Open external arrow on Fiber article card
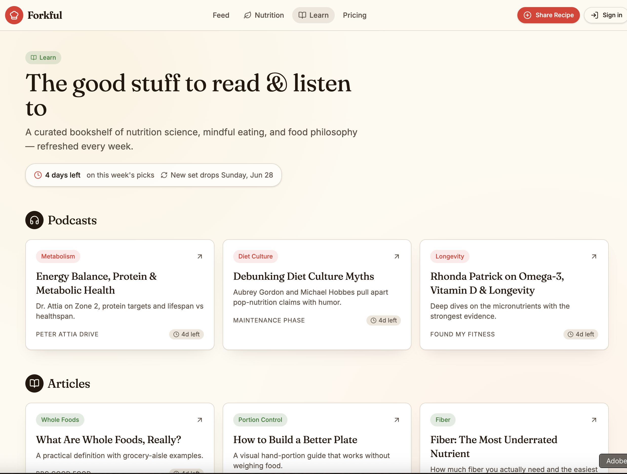The width and height of the screenshot is (627, 474). point(594,420)
